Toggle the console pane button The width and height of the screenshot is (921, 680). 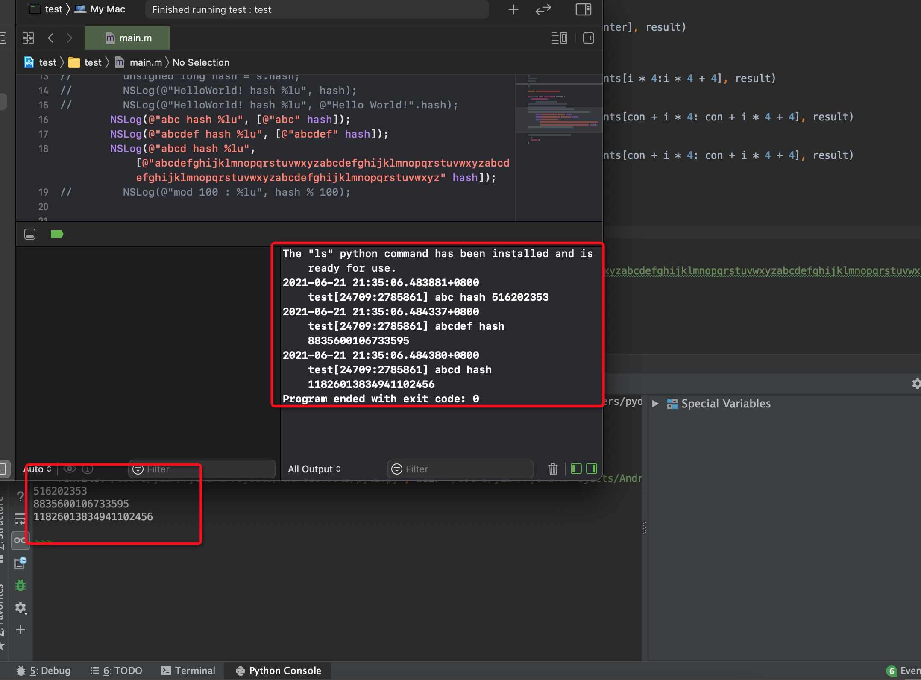click(x=592, y=469)
